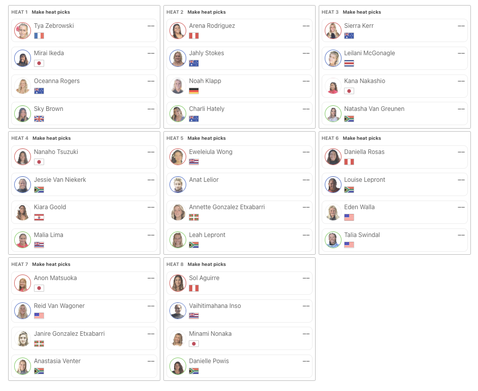Image resolution: width=478 pixels, height=391 pixels.
Task: Click Reid Van Wagoner's avatar photo
Action: tap(22, 310)
